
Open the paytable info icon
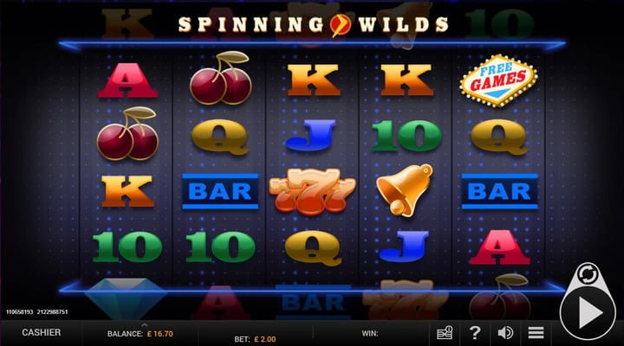click(445, 333)
